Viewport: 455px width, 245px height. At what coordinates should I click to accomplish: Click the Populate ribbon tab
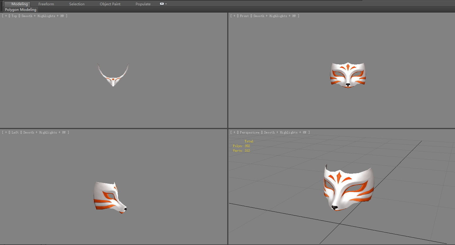143,4
